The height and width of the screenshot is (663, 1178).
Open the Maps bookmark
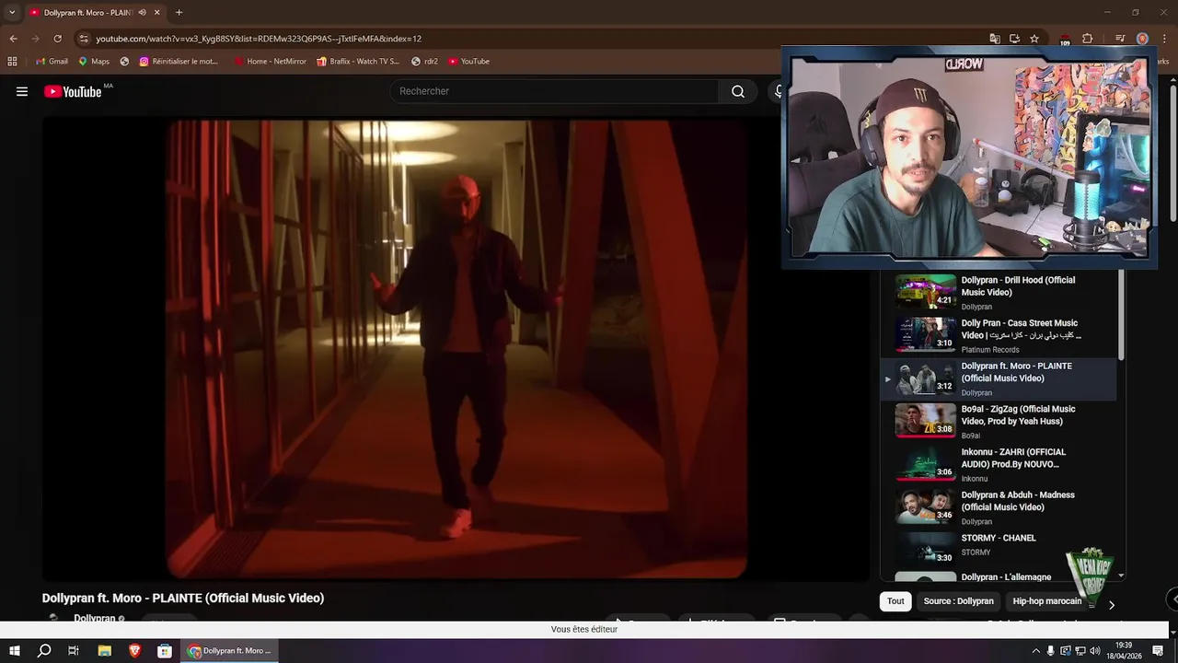click(x=94, y=61)
